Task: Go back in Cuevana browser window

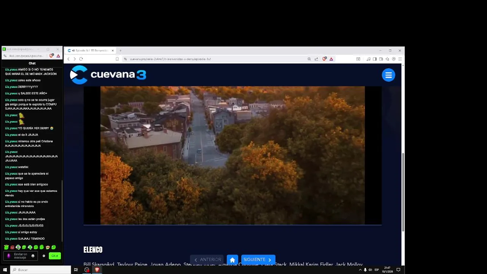Action: pos(68,59)
